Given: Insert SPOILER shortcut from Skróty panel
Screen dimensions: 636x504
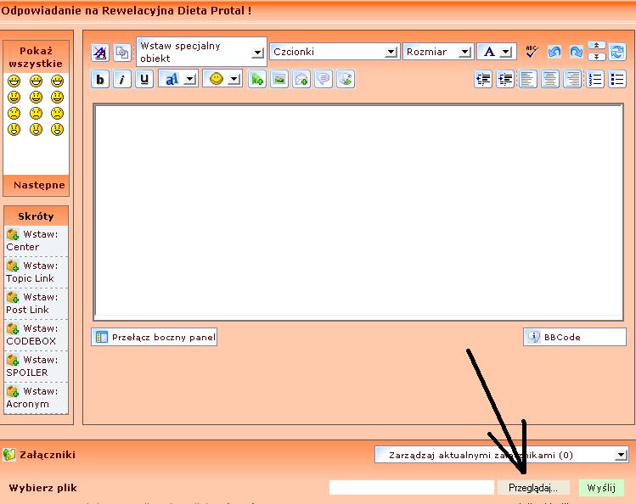Looking at the screenshot, I should point(32,366).
